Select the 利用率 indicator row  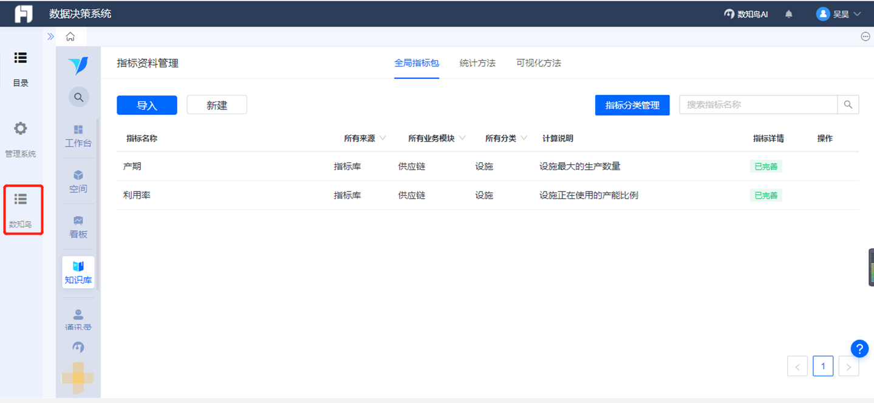click(x=488, y=196)
